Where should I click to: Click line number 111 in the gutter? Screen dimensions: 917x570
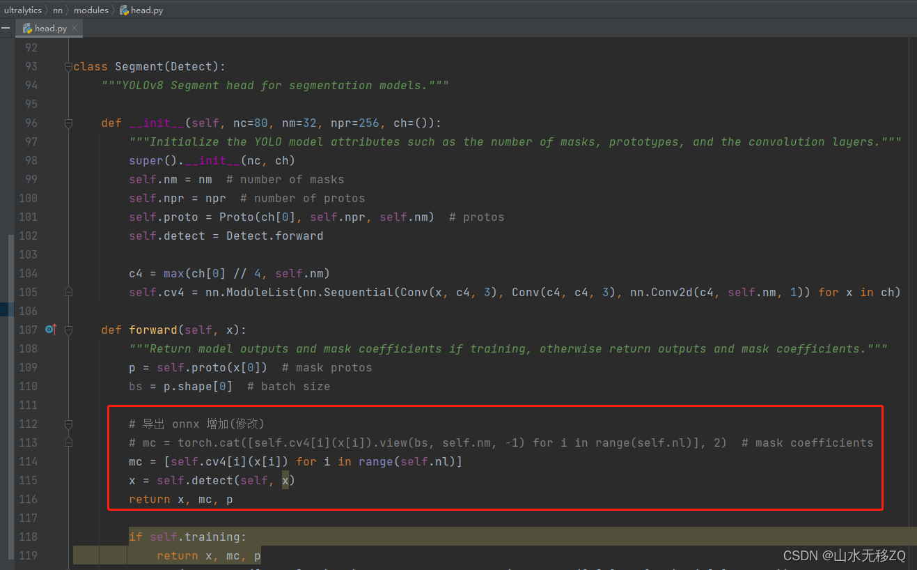[29, 405]
